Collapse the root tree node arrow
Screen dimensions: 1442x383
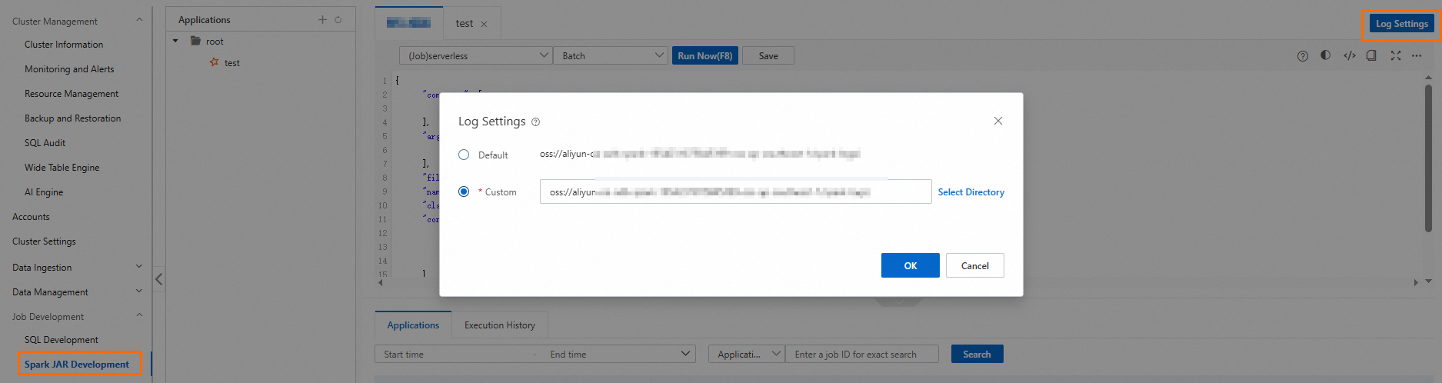tap(175, 42)
